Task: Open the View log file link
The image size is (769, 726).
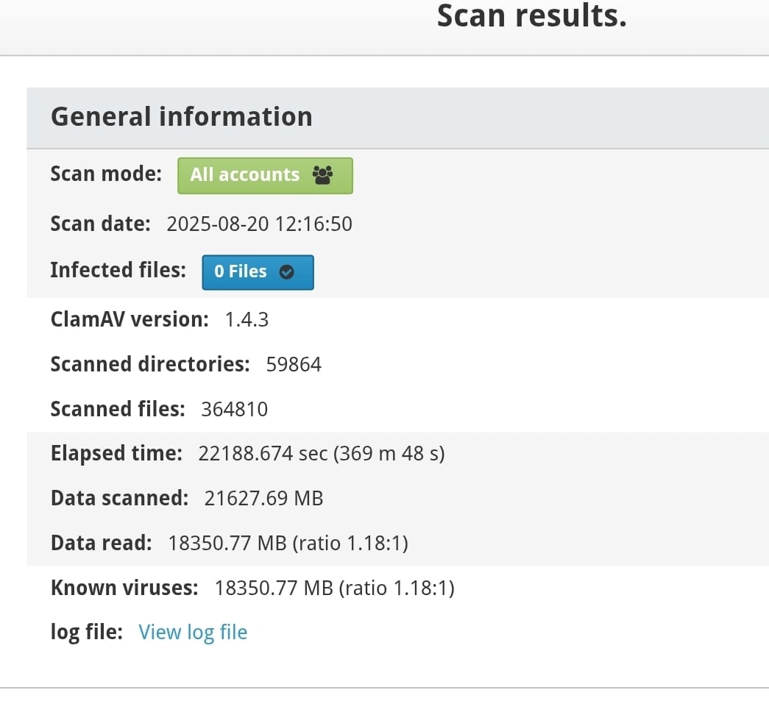Action: coord(193,633)
